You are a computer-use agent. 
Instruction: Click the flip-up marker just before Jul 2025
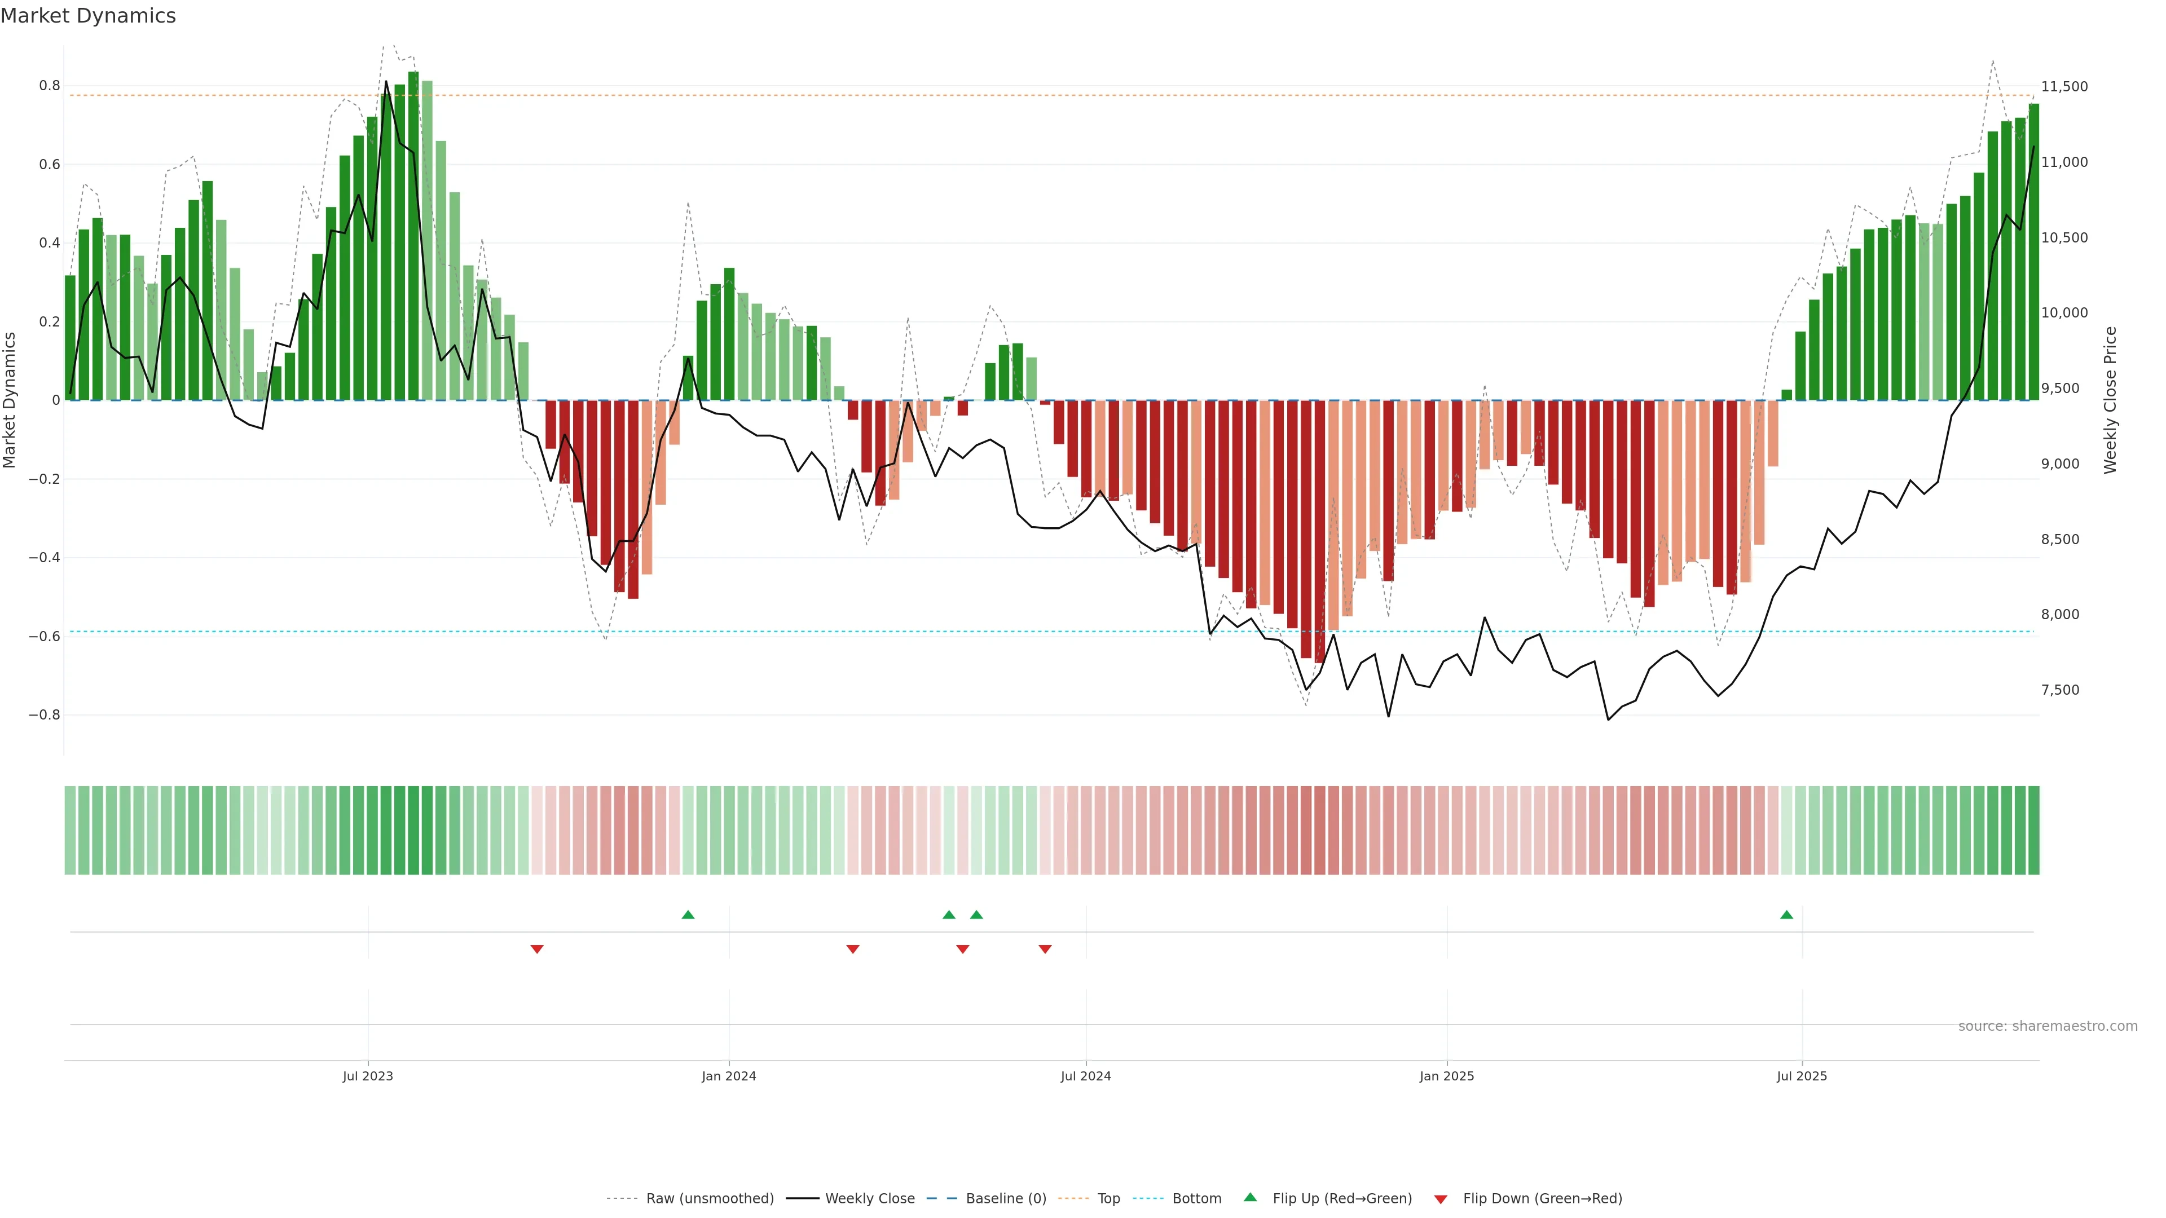[1787, 915]
